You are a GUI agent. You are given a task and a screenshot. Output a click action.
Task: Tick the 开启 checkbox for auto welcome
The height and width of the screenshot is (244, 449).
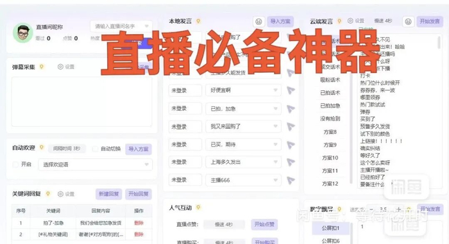(x=16, y=164)
